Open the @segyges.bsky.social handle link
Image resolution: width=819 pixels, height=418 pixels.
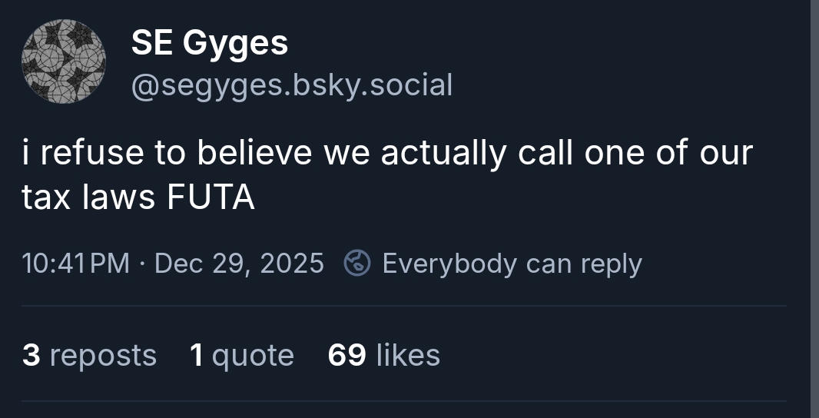[292, 85]
